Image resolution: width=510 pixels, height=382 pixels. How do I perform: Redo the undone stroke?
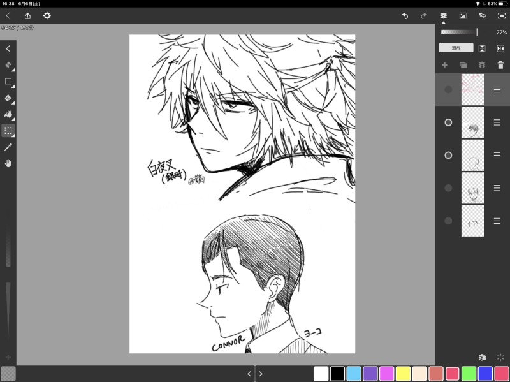(424, 15)
